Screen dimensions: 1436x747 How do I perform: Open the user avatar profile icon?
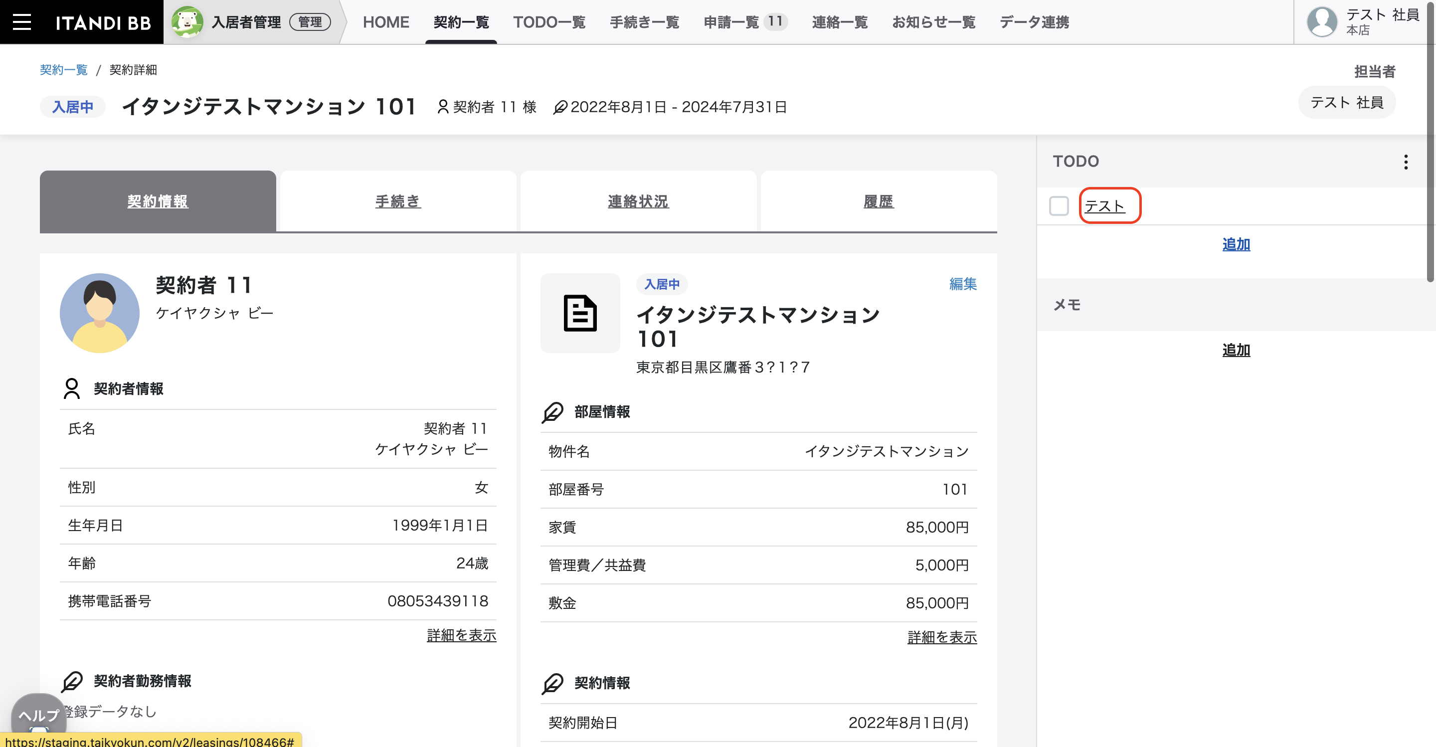(1322, 22)
